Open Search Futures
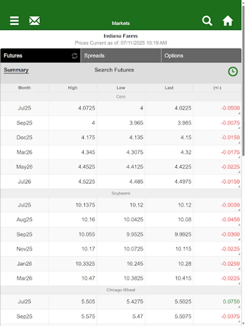 pos(114,70)
